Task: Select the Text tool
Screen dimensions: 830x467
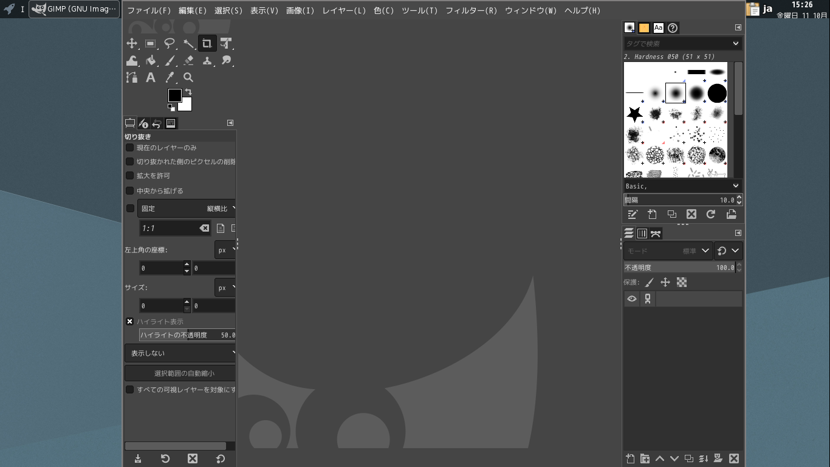Action: pos(151,77)
